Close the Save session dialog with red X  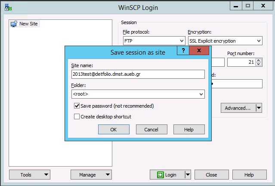199,51
